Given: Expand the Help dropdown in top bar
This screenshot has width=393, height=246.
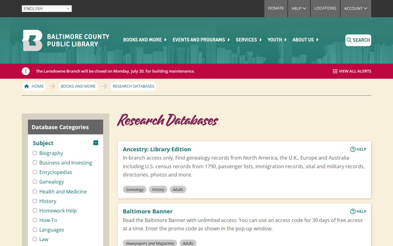Looking at the screenshot, I should coord(299,9).
